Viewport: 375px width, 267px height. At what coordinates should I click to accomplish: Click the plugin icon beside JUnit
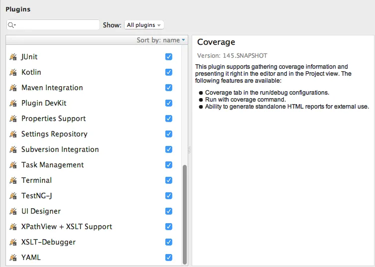pyautogui.click(x=13, y=57)
